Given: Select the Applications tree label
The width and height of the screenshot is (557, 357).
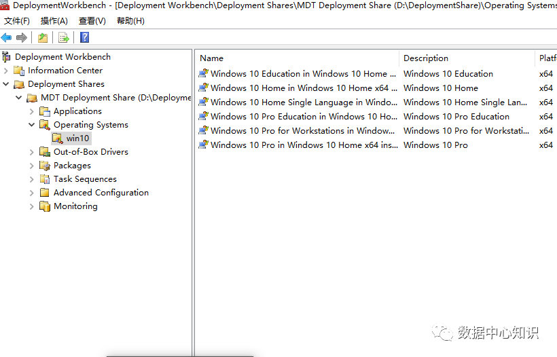Looking at the screenshot, I should (78, 111).
